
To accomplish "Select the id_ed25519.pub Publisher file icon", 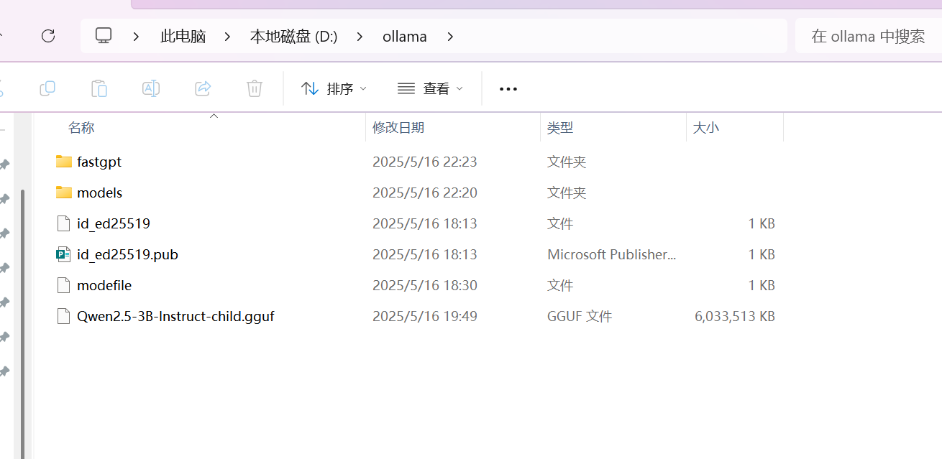I will (64, 254).
